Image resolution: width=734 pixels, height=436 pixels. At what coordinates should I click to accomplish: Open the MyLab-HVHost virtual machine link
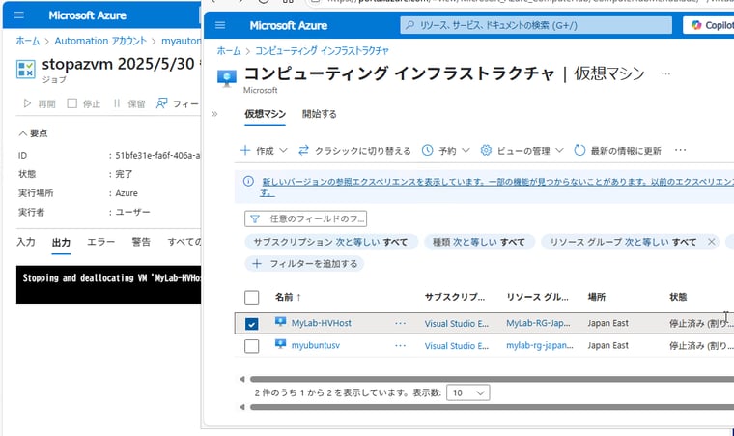click(321, 323)
